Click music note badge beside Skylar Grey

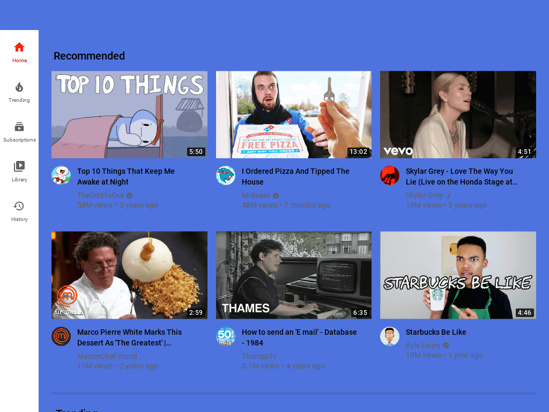click(x=449, y=195)
